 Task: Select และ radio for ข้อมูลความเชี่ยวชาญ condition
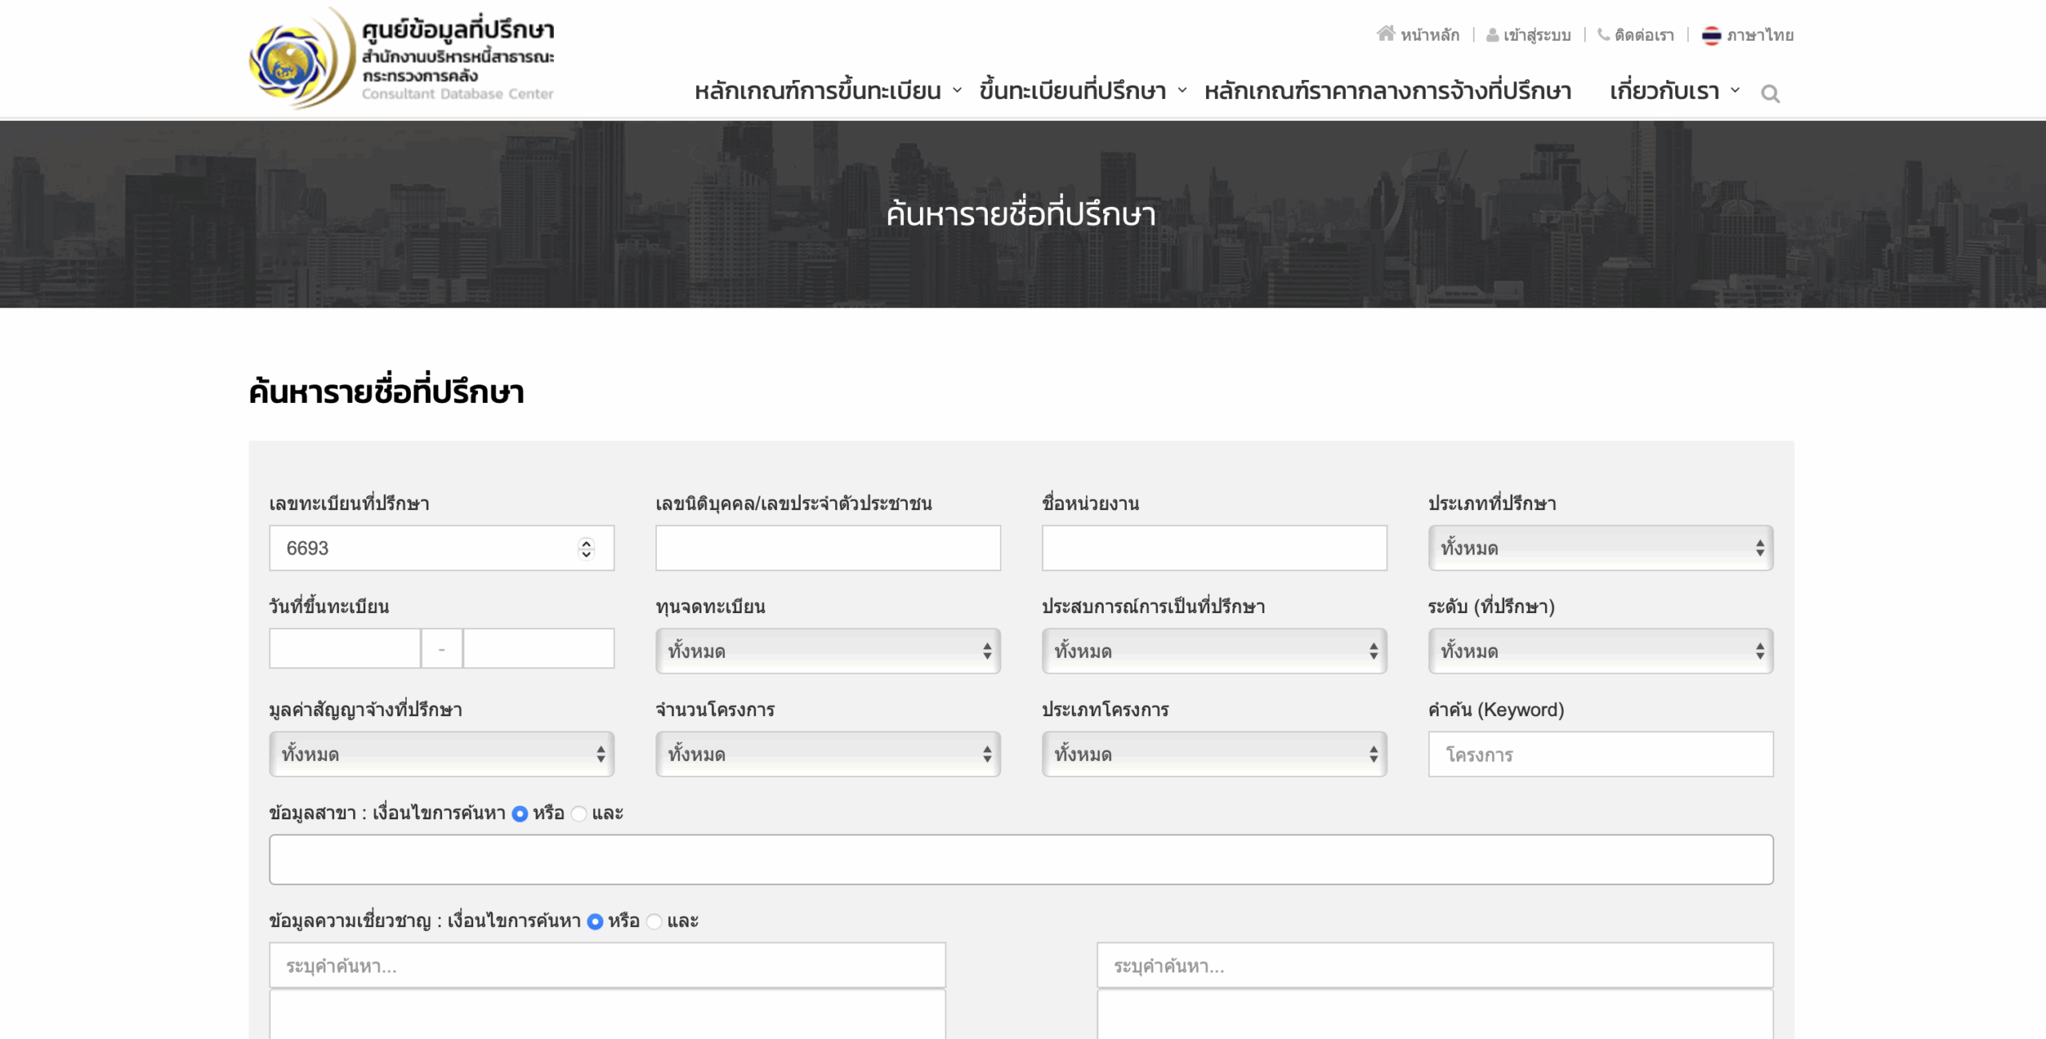(x=654, y=922)
